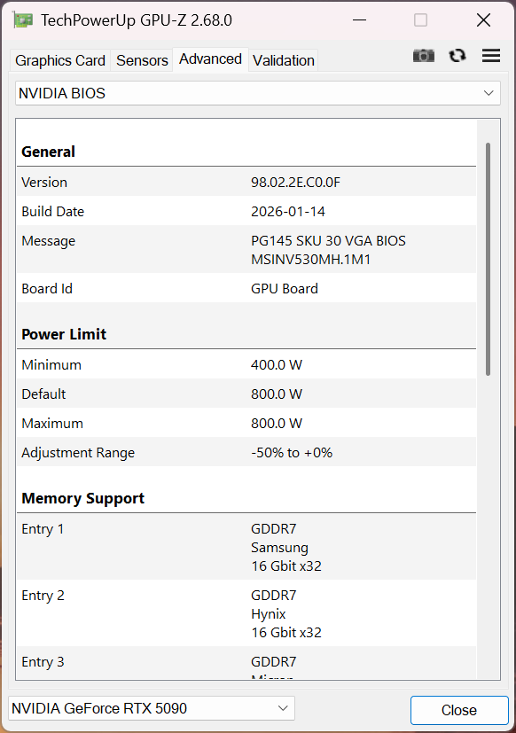
Task: Click the Adjustment Range value
Action: pos(293,452)
